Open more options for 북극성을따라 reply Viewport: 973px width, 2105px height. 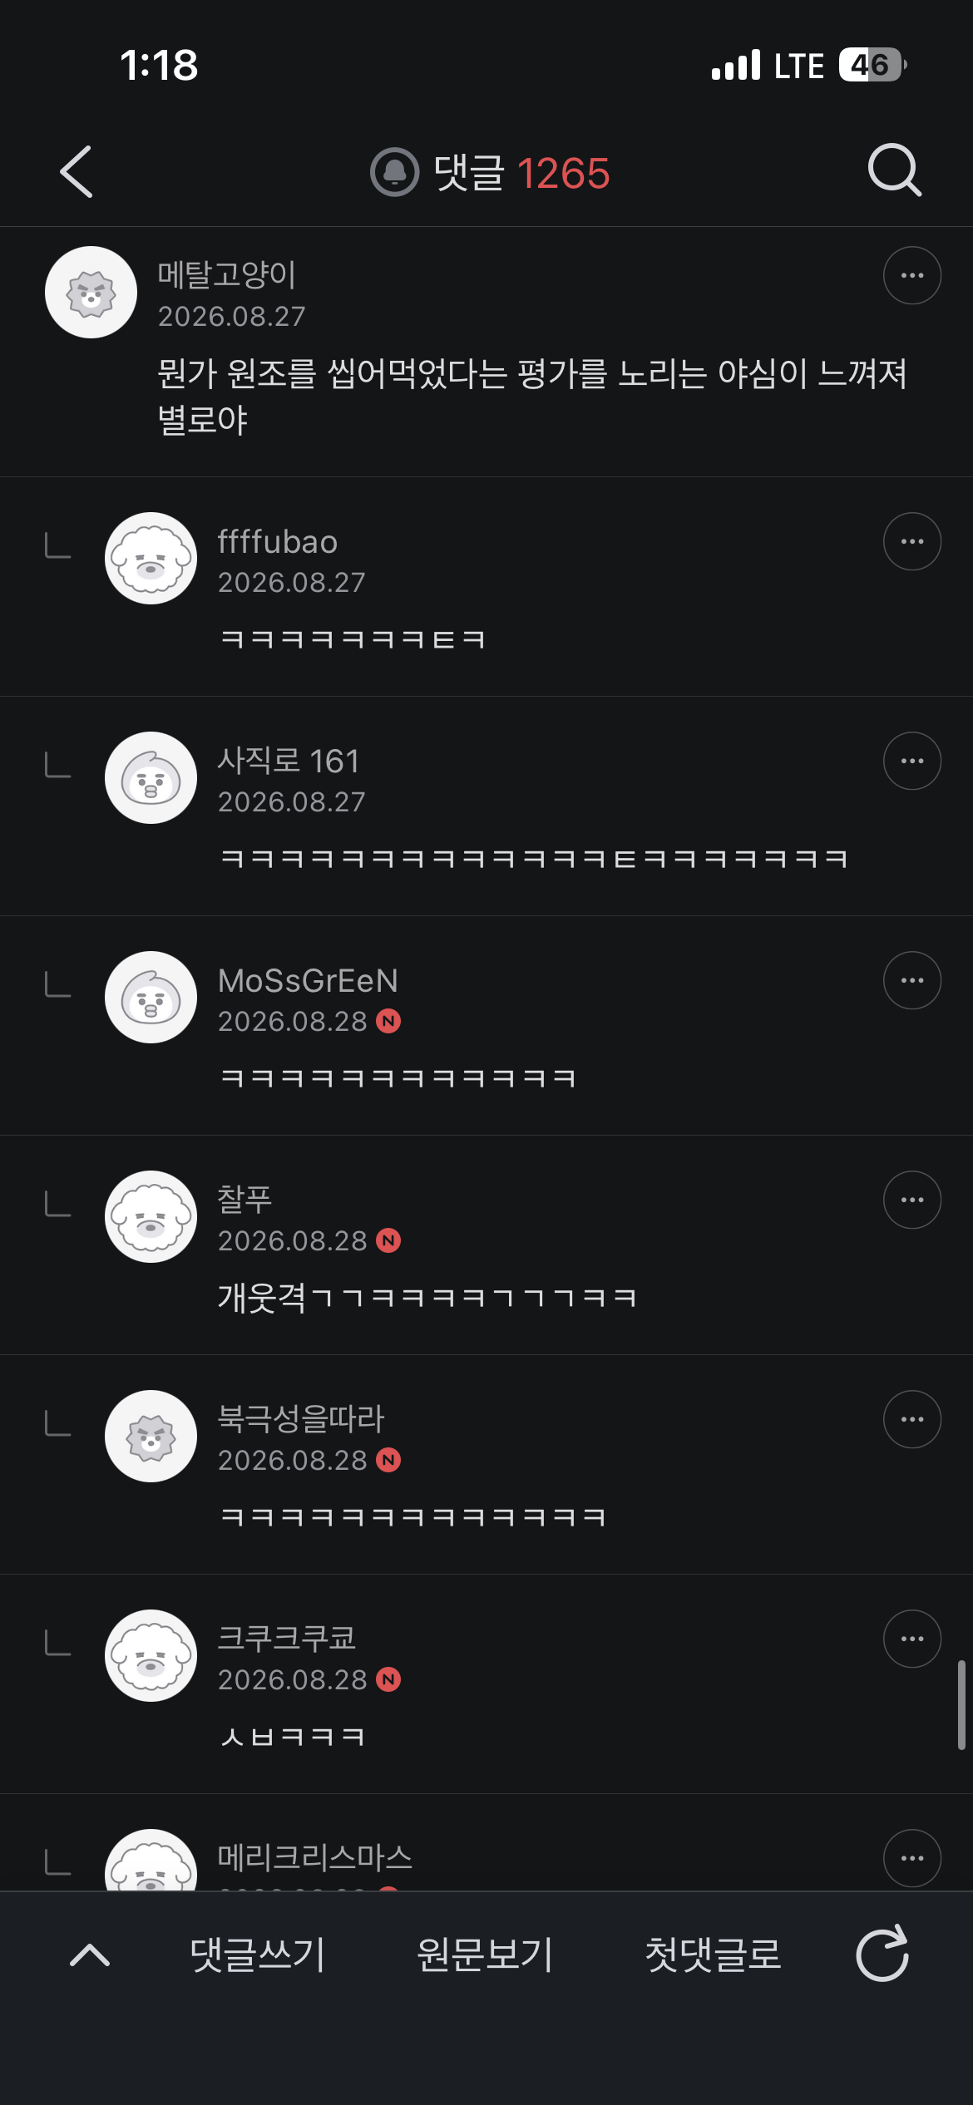(912, 1419)
